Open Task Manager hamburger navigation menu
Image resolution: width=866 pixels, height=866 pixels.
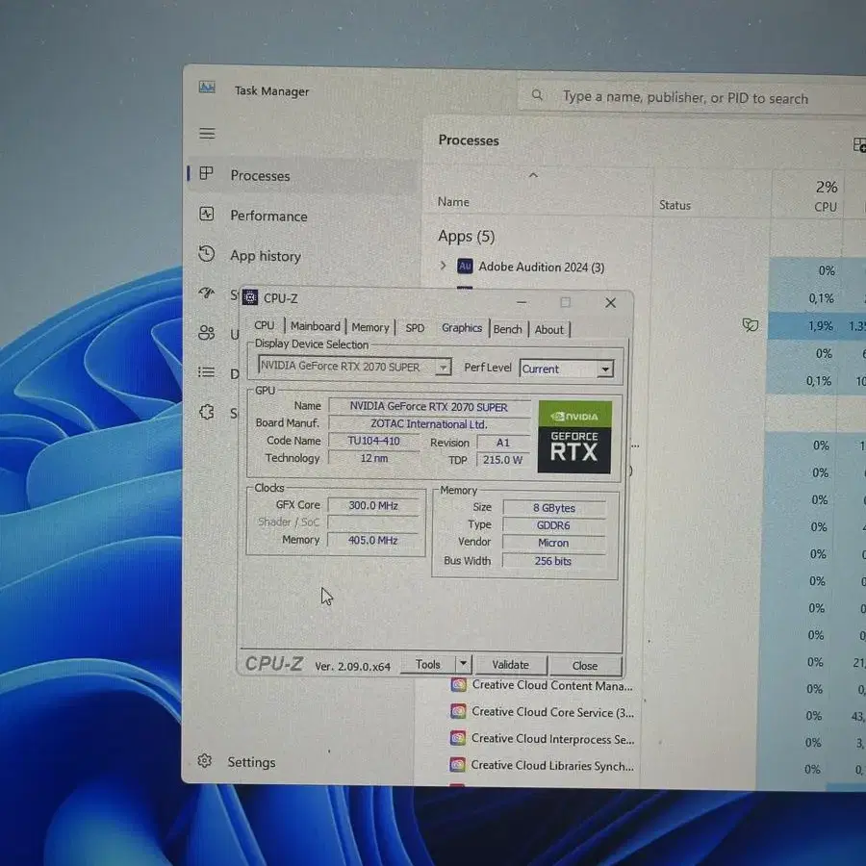[207, 134]
